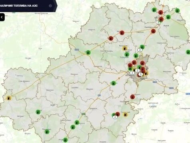Select the green marker directly above the '2' badge north of the city
The height and width of the screenshot is (143, 190).
pyautogui.click(x=142, y=47)
